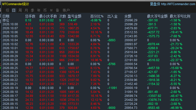Screen dimensions: 196x110
Task: Select the date 2026.09.16
Action: (x=10, y=100)
